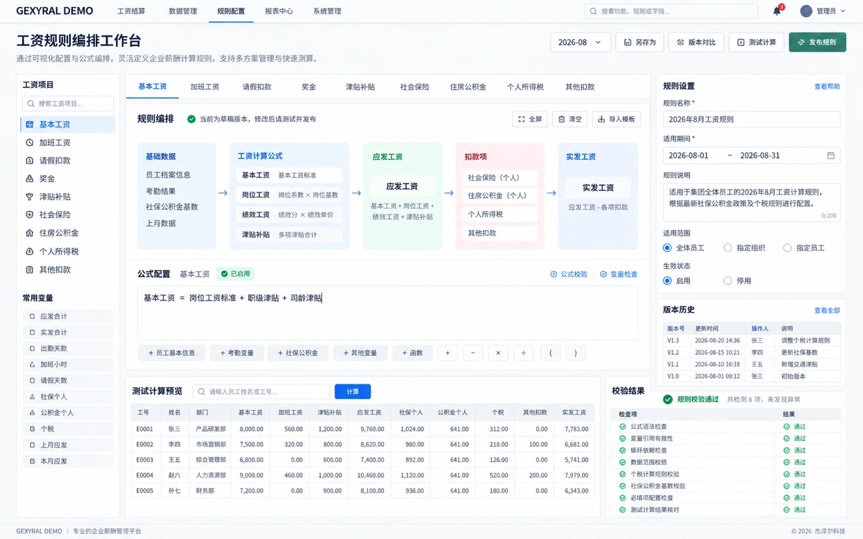Viewport: 863px width, 539px height.
Task: Open the 2026-08 period dropdown
Action: tap(580, 43)
